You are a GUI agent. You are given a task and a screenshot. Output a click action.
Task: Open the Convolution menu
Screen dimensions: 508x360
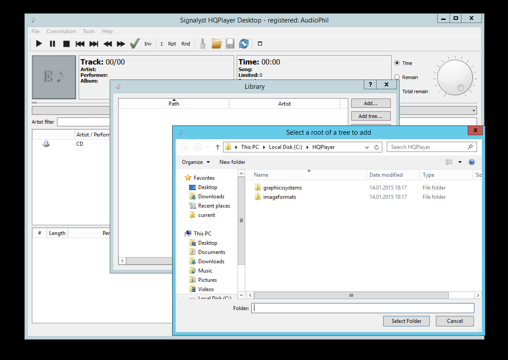61,31
